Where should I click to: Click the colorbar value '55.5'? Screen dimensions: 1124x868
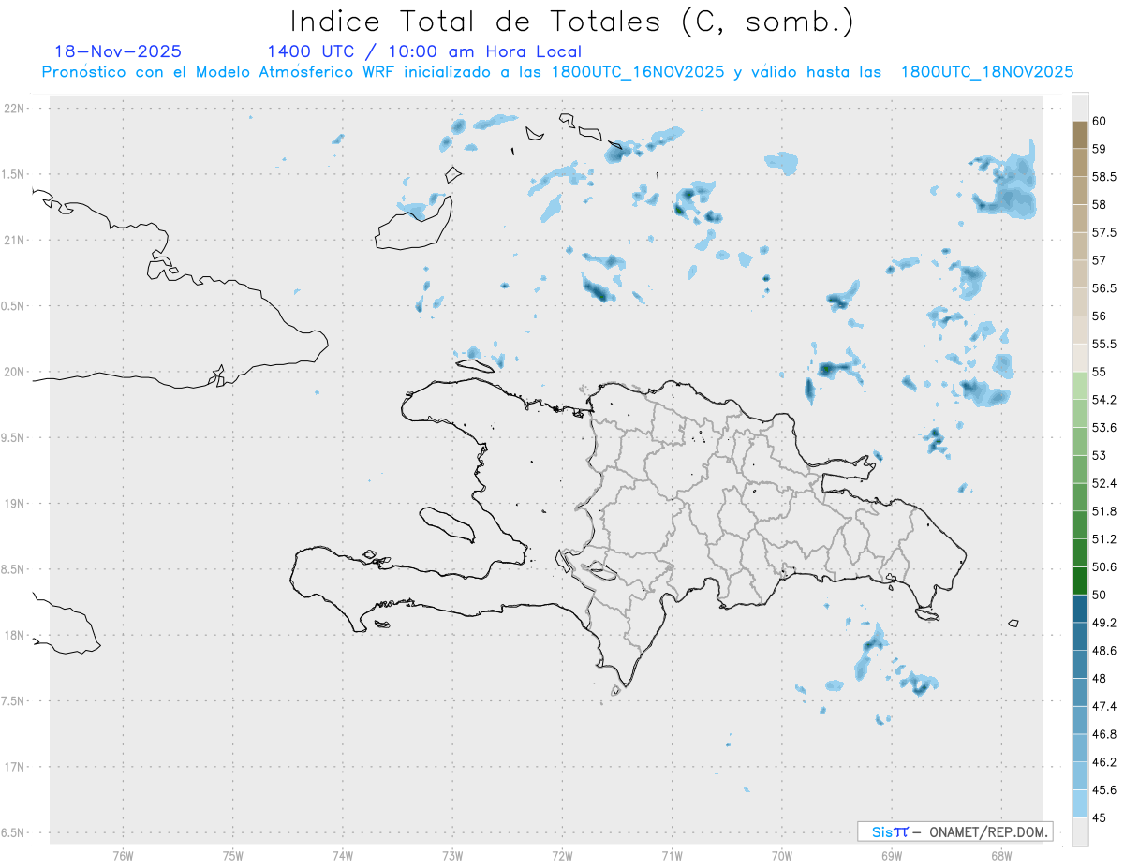pos(1104,344)
